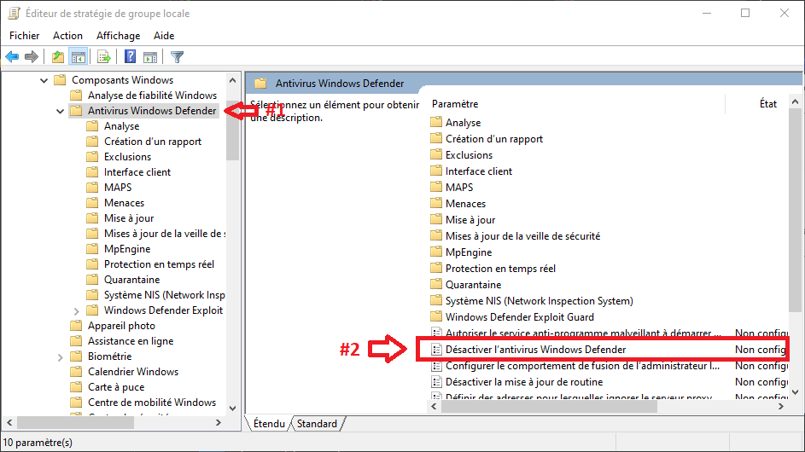Screen dimensions: 805x452
Task: Click policy icon for Désactiver l'antivirus Windows Defender
Action: click(x=436, y=350)
